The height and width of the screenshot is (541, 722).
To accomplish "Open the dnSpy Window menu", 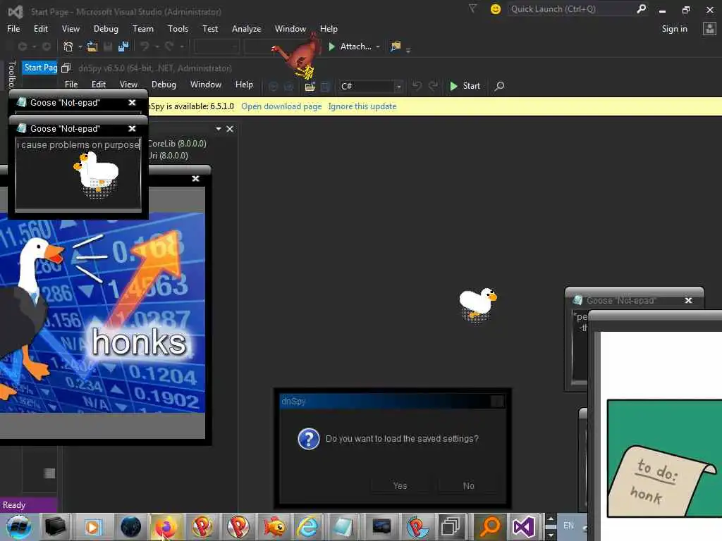I will [x=205, y=85].
